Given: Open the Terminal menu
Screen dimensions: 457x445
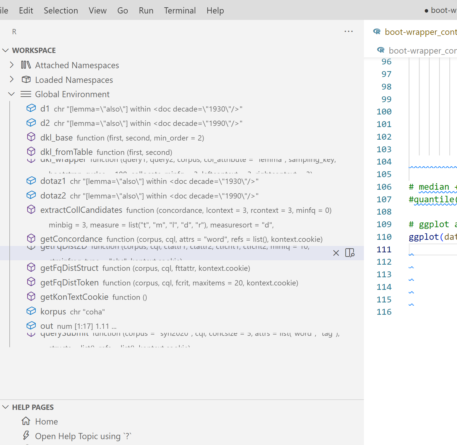Looking at the screenshot, I should coord(179,10).
